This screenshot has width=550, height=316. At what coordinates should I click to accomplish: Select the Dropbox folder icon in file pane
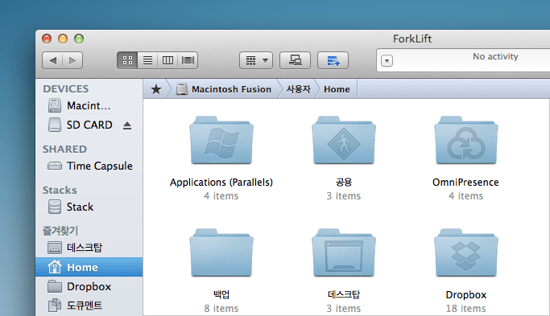[x=465, y=252]
